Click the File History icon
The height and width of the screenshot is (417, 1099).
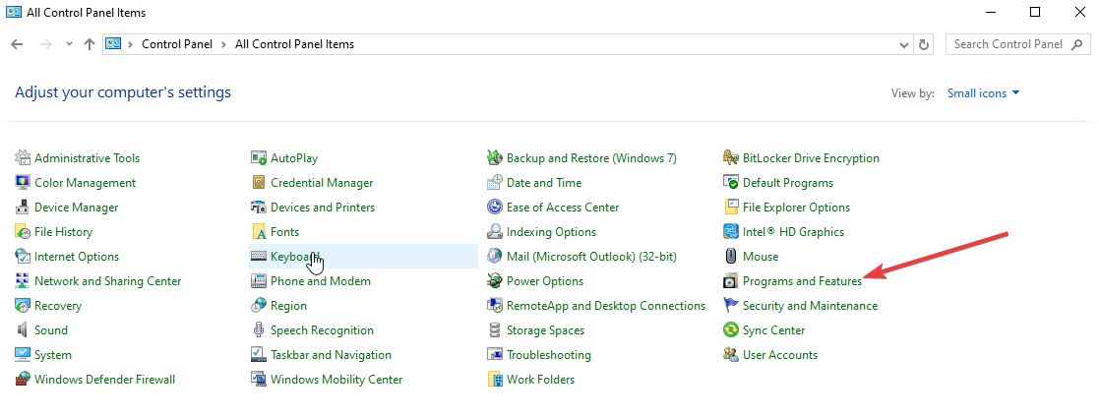pos(23,232)
